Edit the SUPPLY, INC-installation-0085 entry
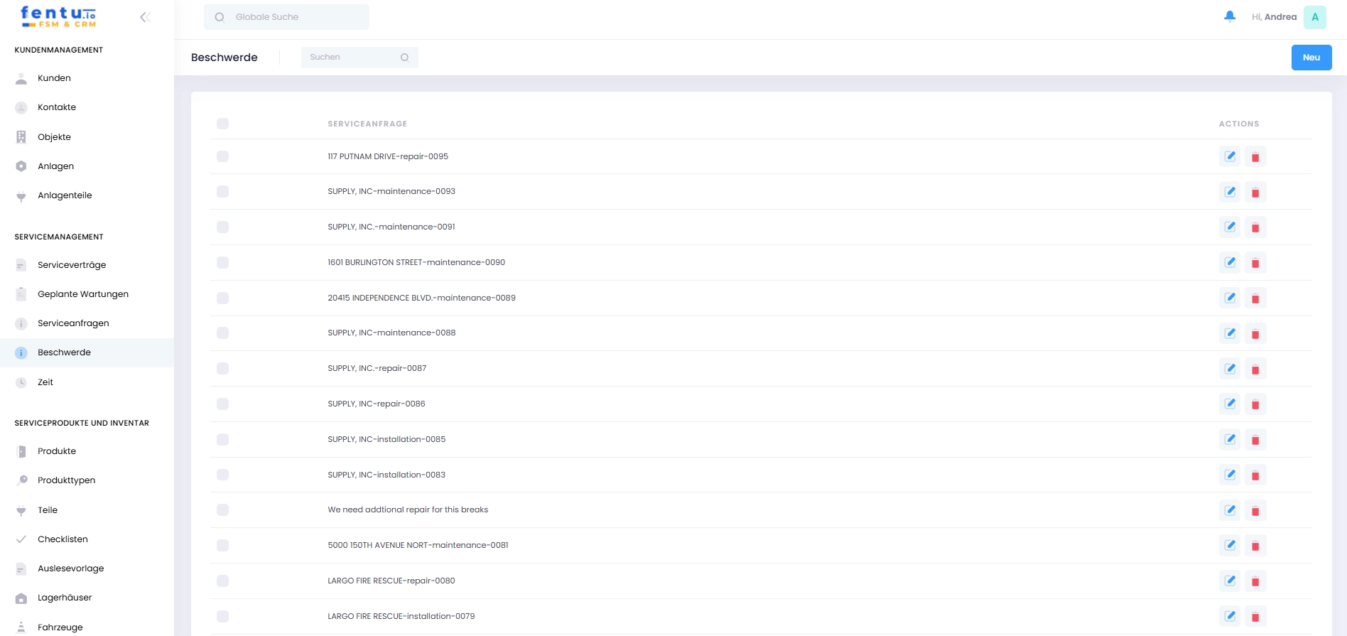This screenshot has width=1347, height=636. coord(1230,439)
